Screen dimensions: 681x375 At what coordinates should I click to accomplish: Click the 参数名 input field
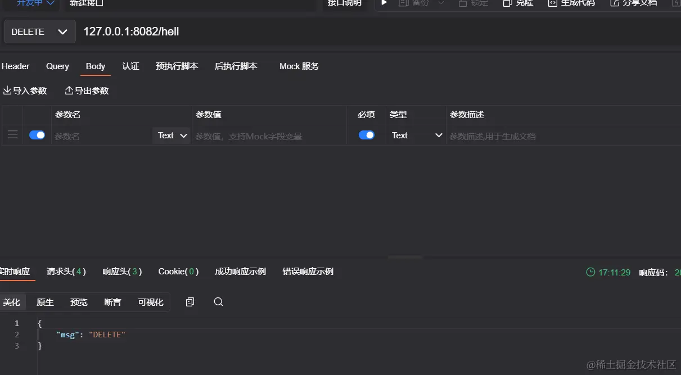tap(101, 136)
